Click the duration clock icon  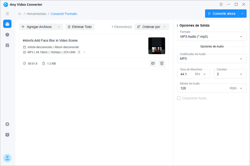coord(24,64)
